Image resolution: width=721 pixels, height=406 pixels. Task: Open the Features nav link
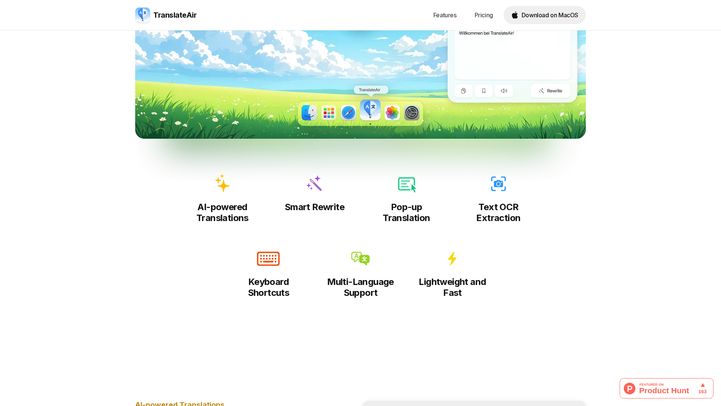(445, 15)
